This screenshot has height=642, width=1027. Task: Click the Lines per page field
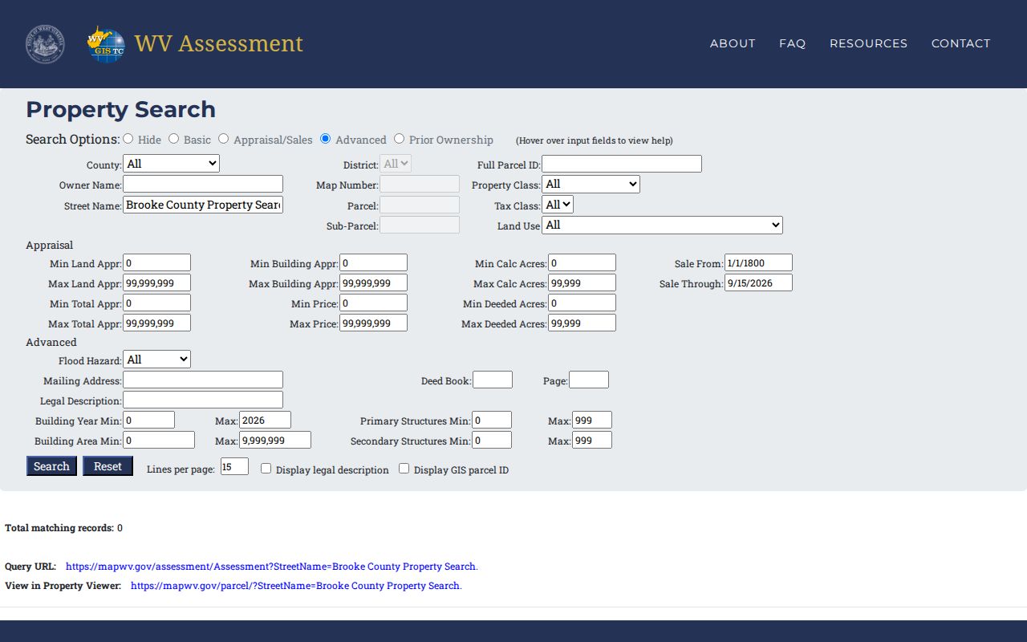[234, 466]
